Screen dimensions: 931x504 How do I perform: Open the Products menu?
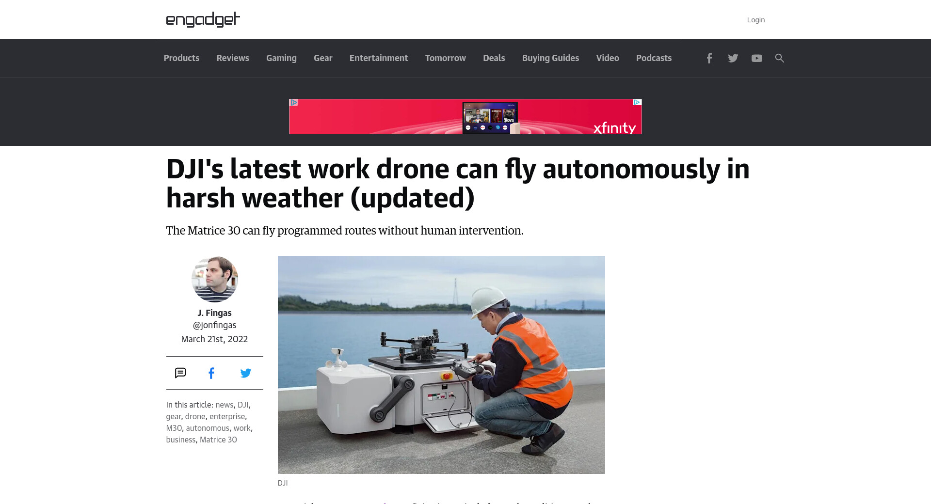pyautogui.click(x=181, y=58)
